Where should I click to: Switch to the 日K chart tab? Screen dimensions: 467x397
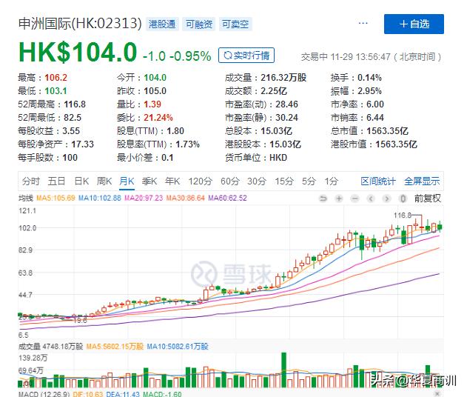(81, 181)
